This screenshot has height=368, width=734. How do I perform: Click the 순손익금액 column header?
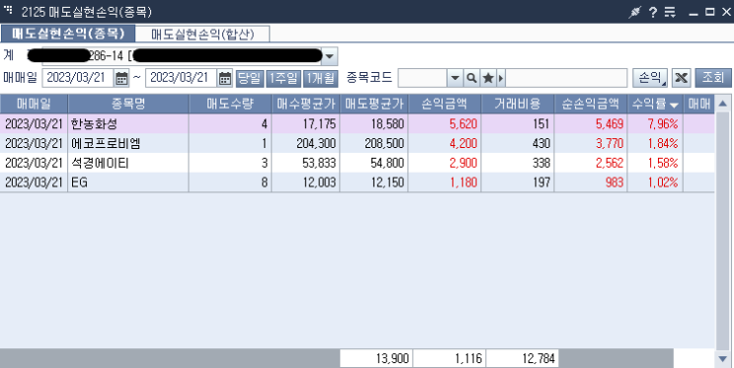591,104
